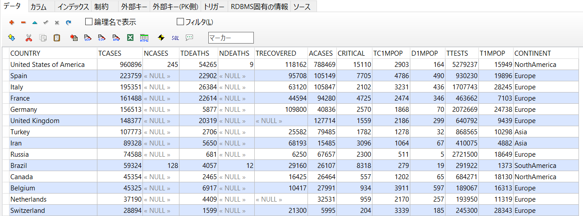The image size is (583, 216).
Task: Click the import data icon with red arrow
Action: [x=74, y=38]
